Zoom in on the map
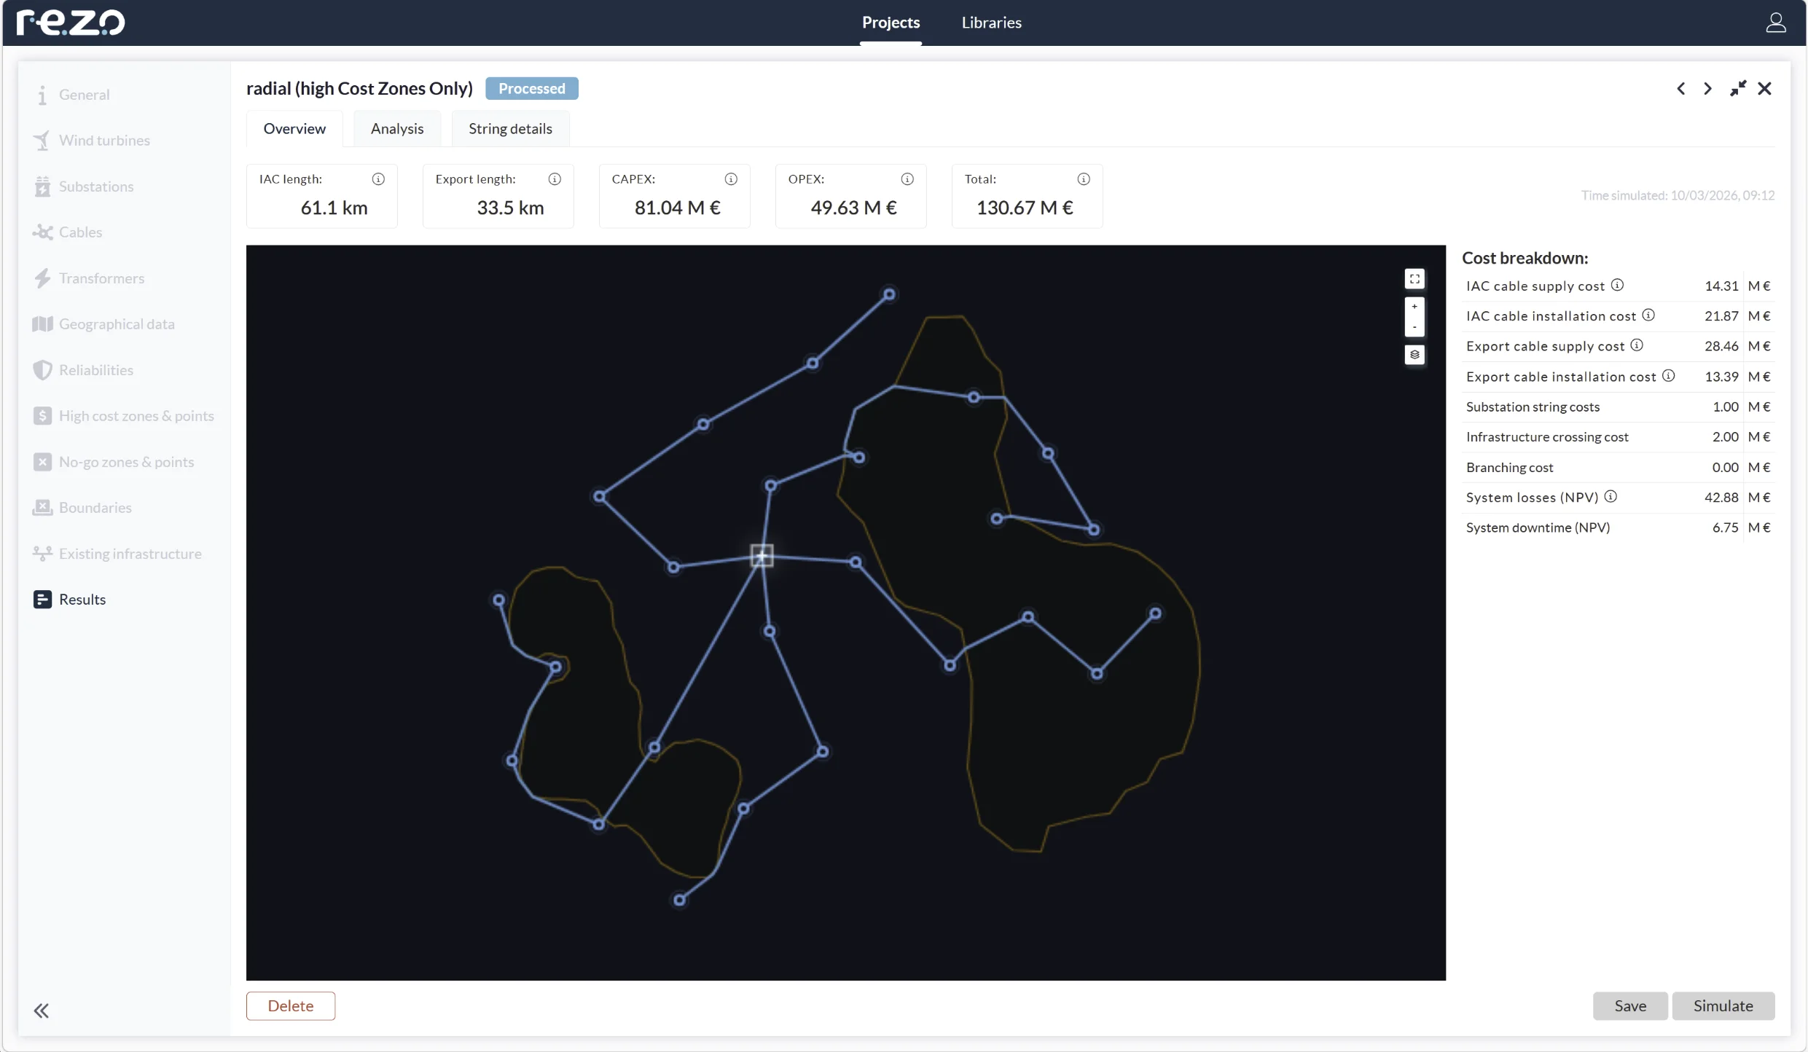 (1414, 307)
